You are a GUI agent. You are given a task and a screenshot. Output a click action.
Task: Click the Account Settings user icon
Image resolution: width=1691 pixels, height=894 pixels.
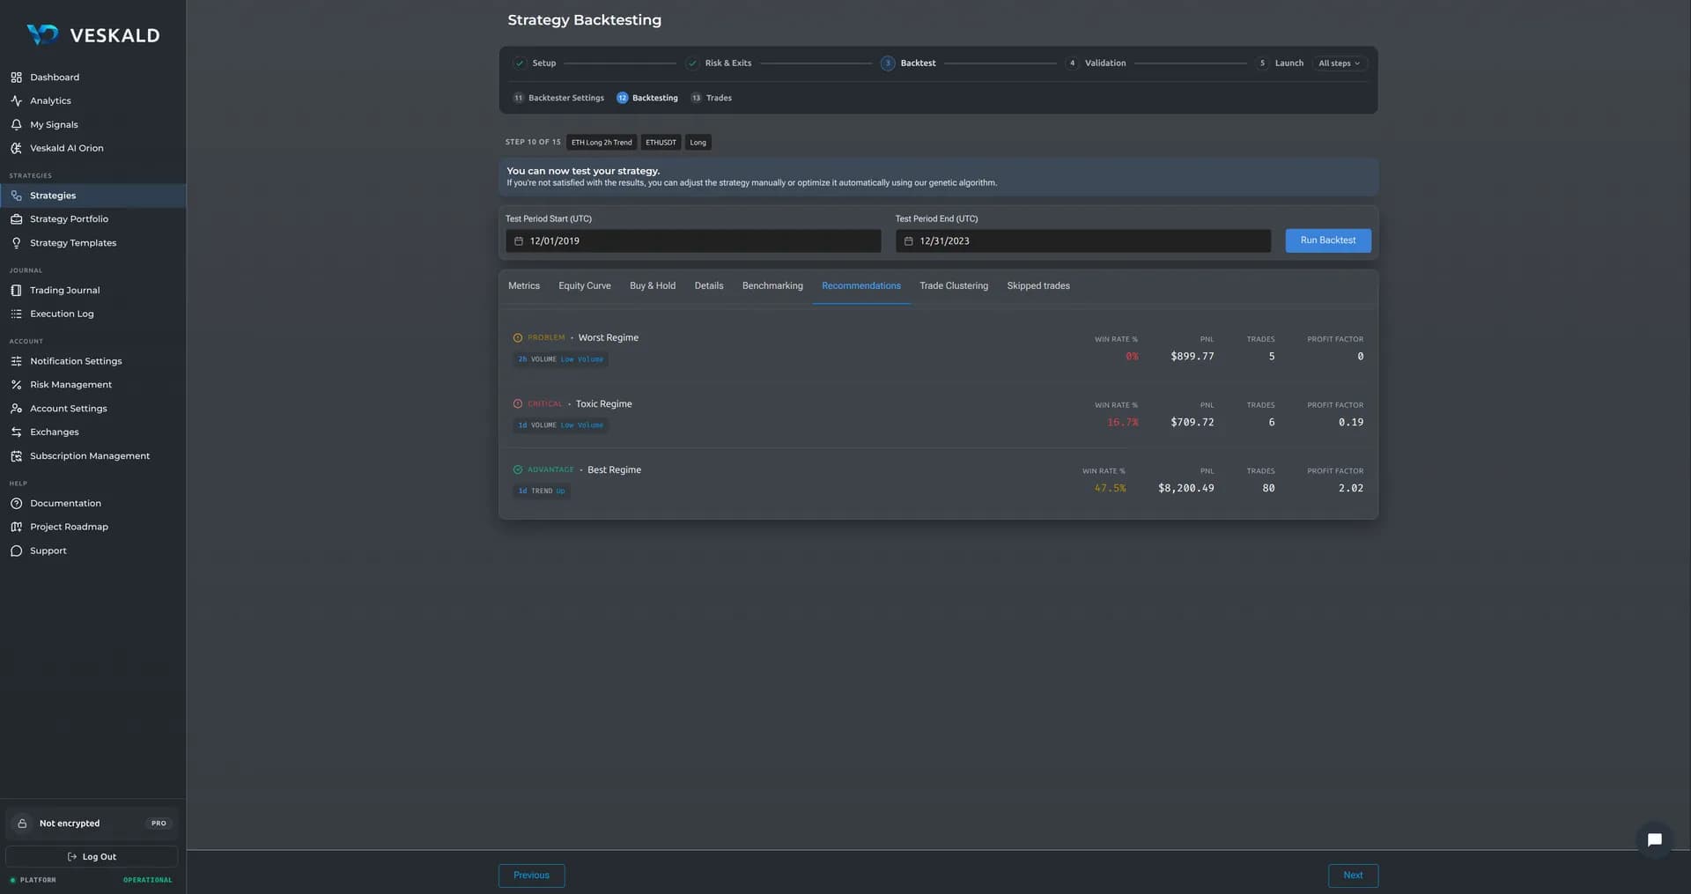click(x=16, y=409)
